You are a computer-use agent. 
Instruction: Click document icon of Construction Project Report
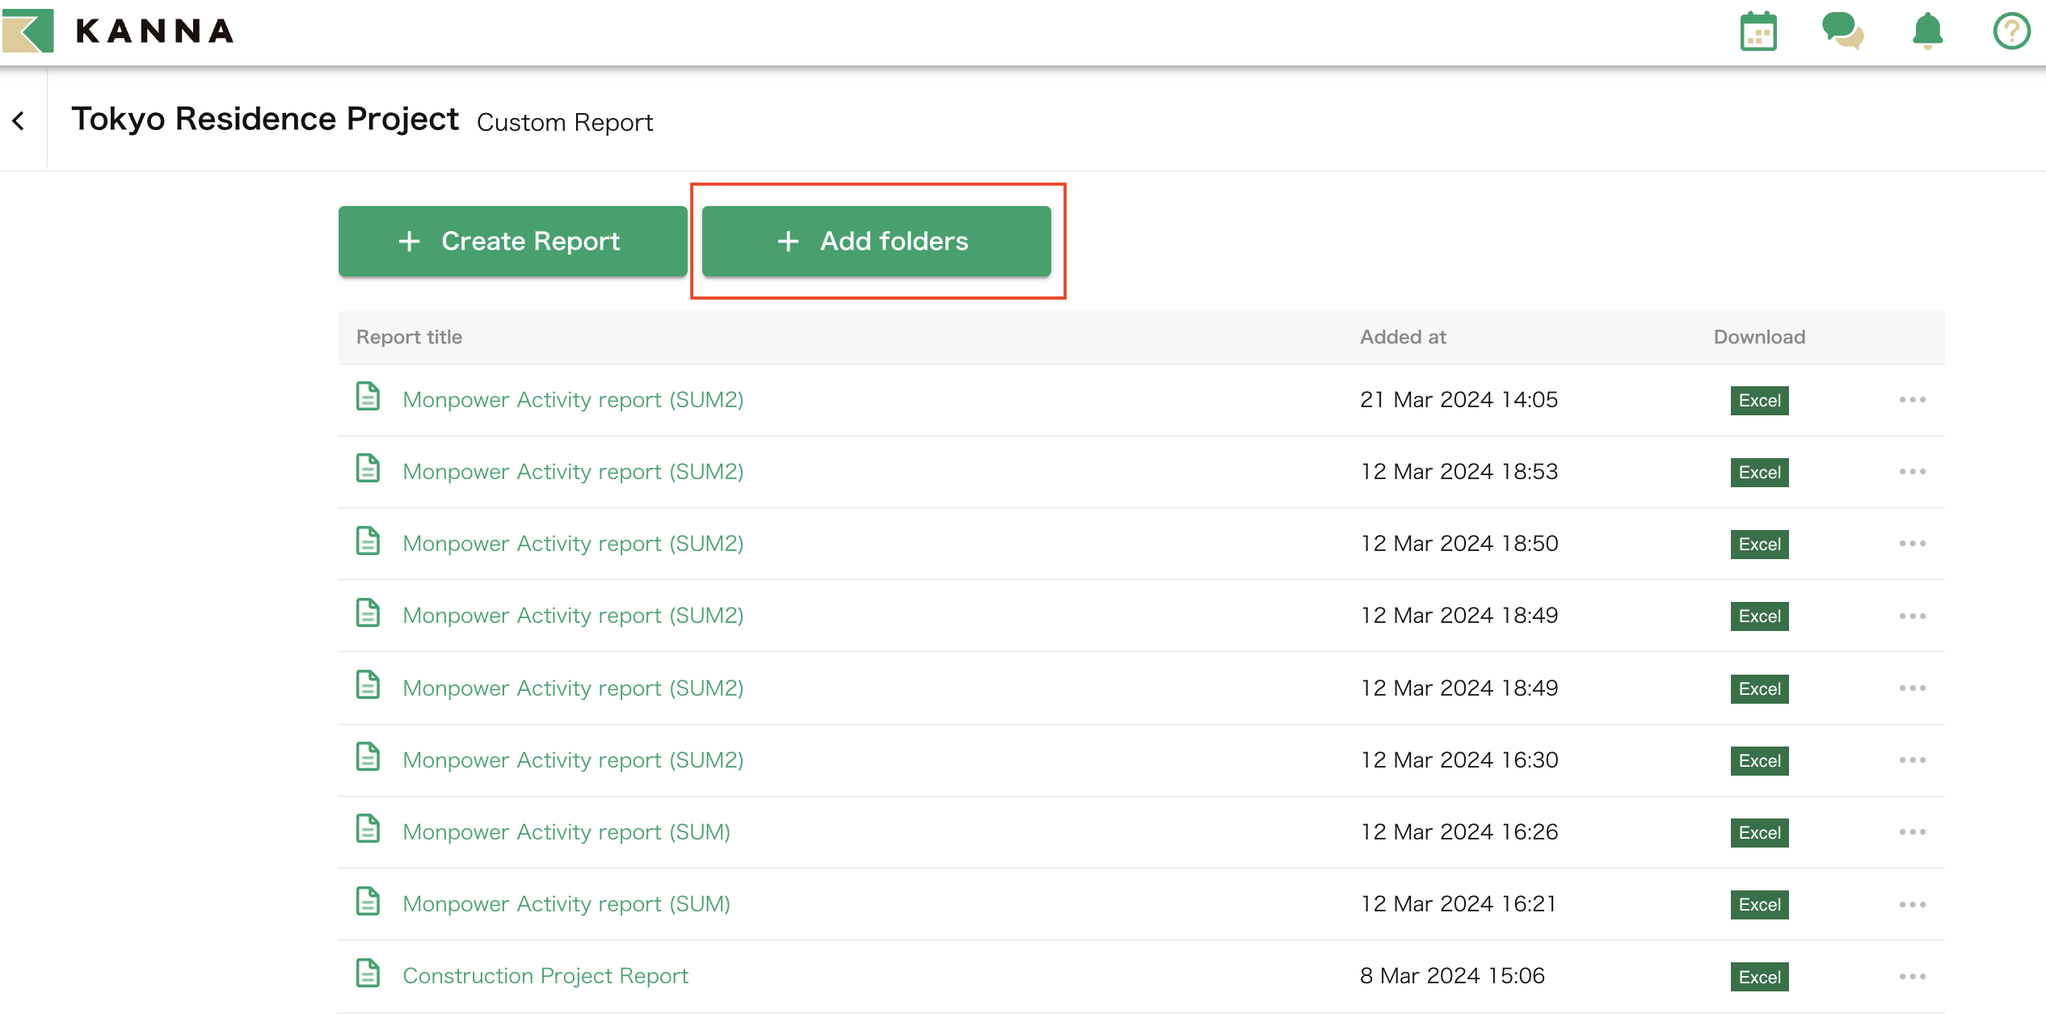click(x=368, y=974)
